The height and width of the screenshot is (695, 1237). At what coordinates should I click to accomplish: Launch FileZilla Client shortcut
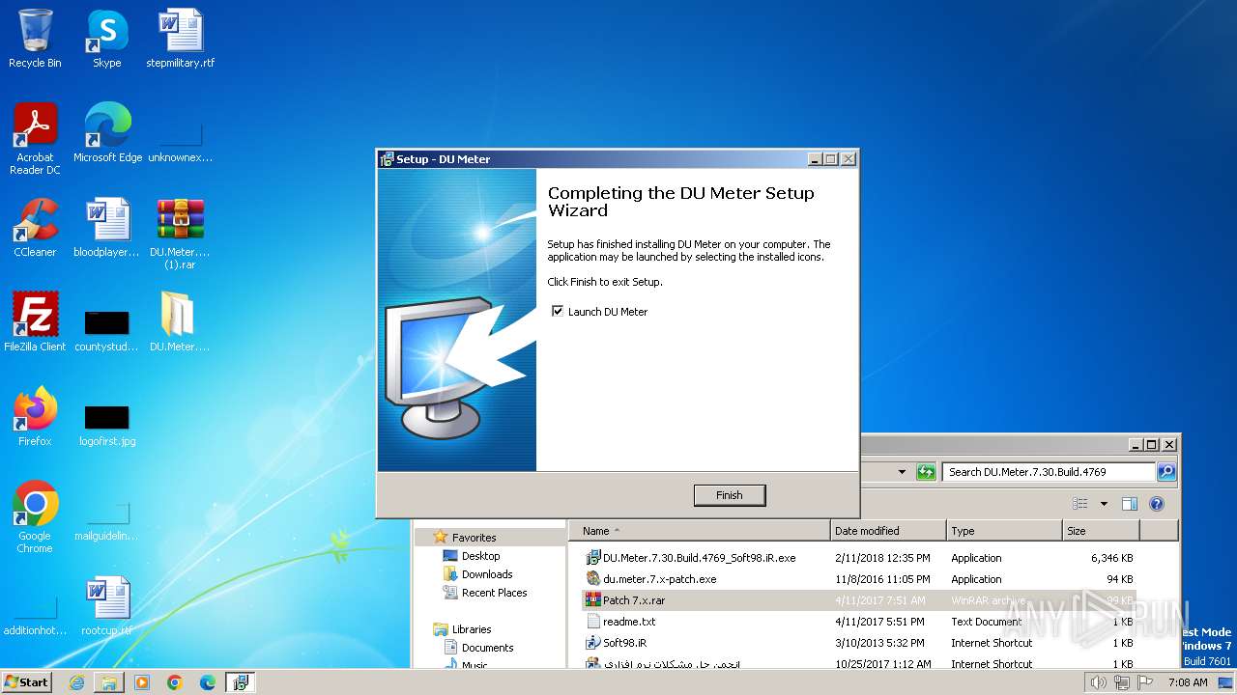tap(35, 322)
